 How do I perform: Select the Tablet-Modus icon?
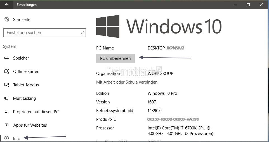click(7, 85)
